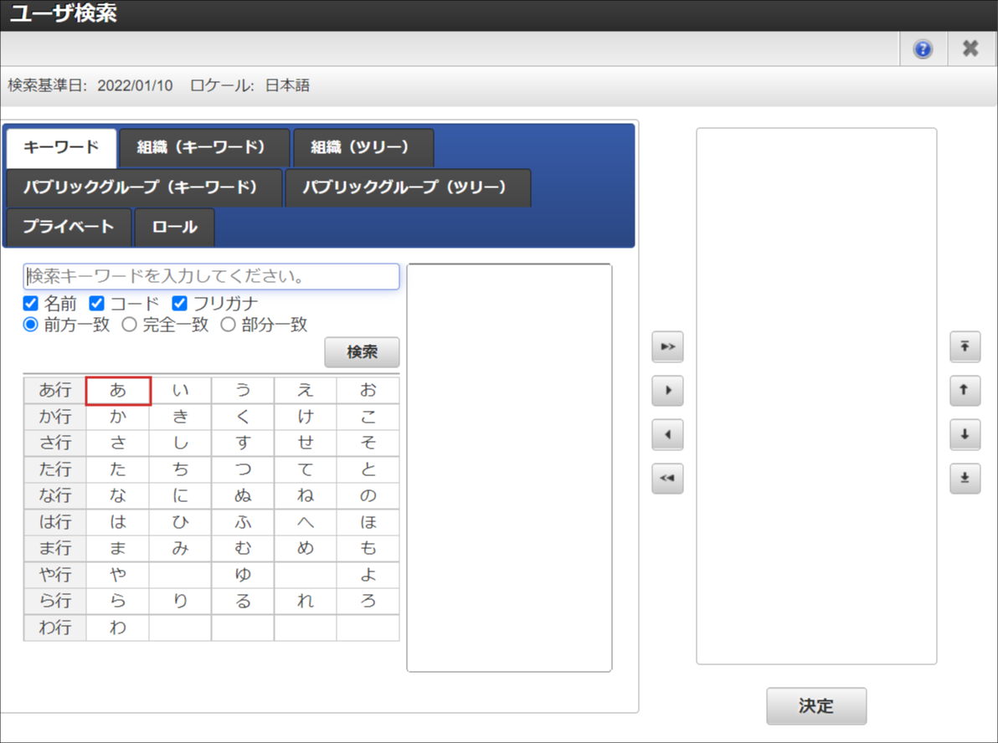
Task: Add selected user with right arrow icon
Action: [x=667, y=391]
